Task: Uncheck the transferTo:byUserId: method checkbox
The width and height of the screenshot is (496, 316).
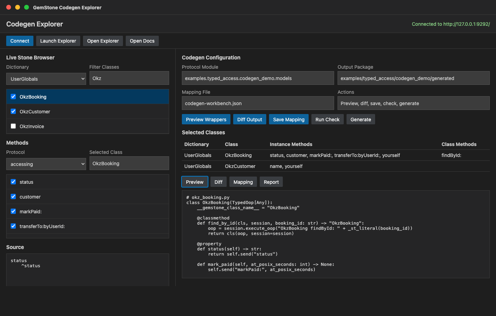Action: [13, 226]
